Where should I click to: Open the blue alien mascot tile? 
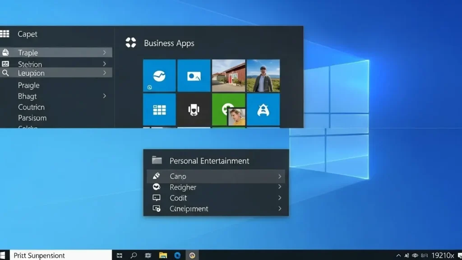(x=263, y=110)
